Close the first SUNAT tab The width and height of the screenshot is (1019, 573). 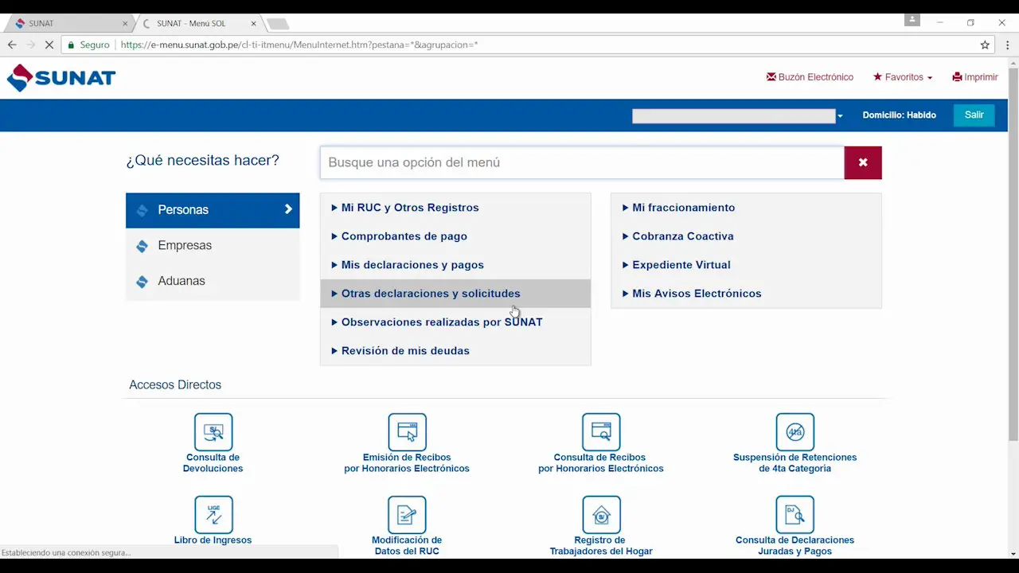(x=125, y=23)
